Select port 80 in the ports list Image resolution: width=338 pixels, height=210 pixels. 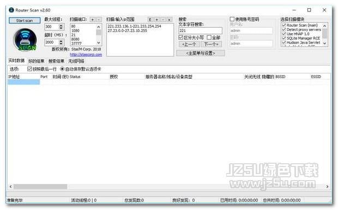click(73, 26)
